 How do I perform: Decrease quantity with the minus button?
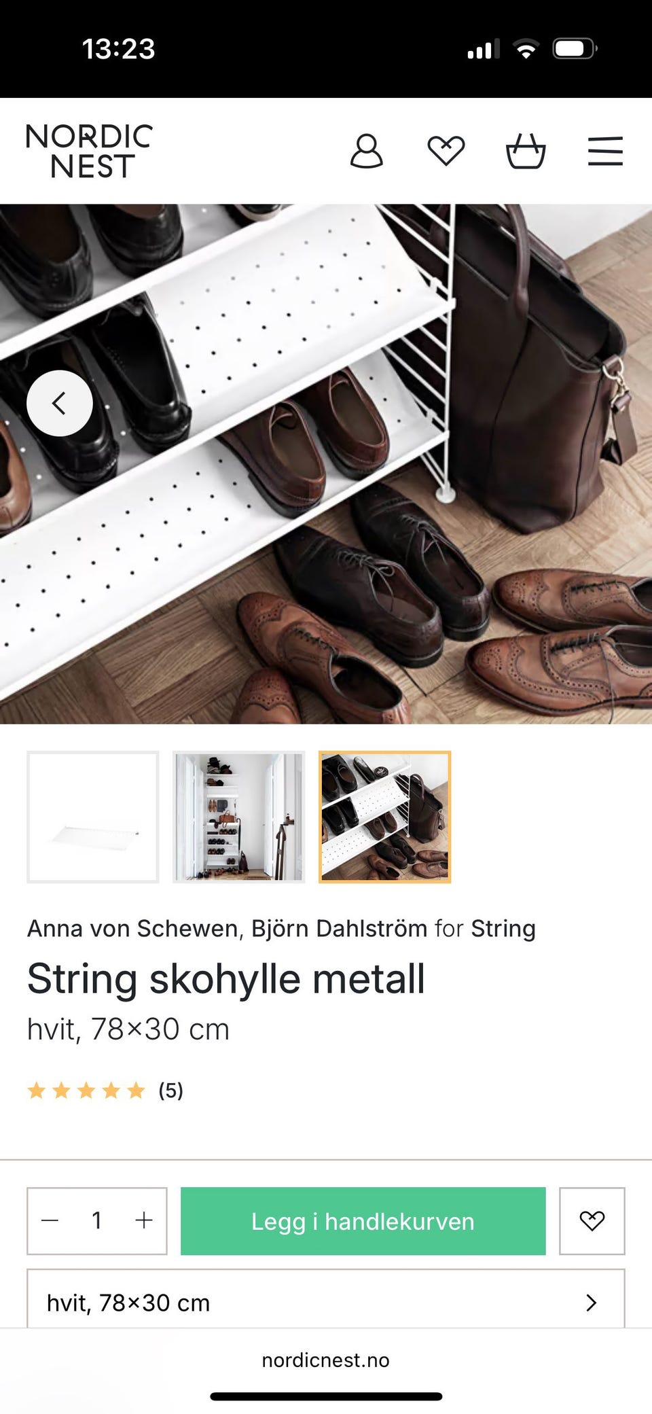tap(50, 1221)
